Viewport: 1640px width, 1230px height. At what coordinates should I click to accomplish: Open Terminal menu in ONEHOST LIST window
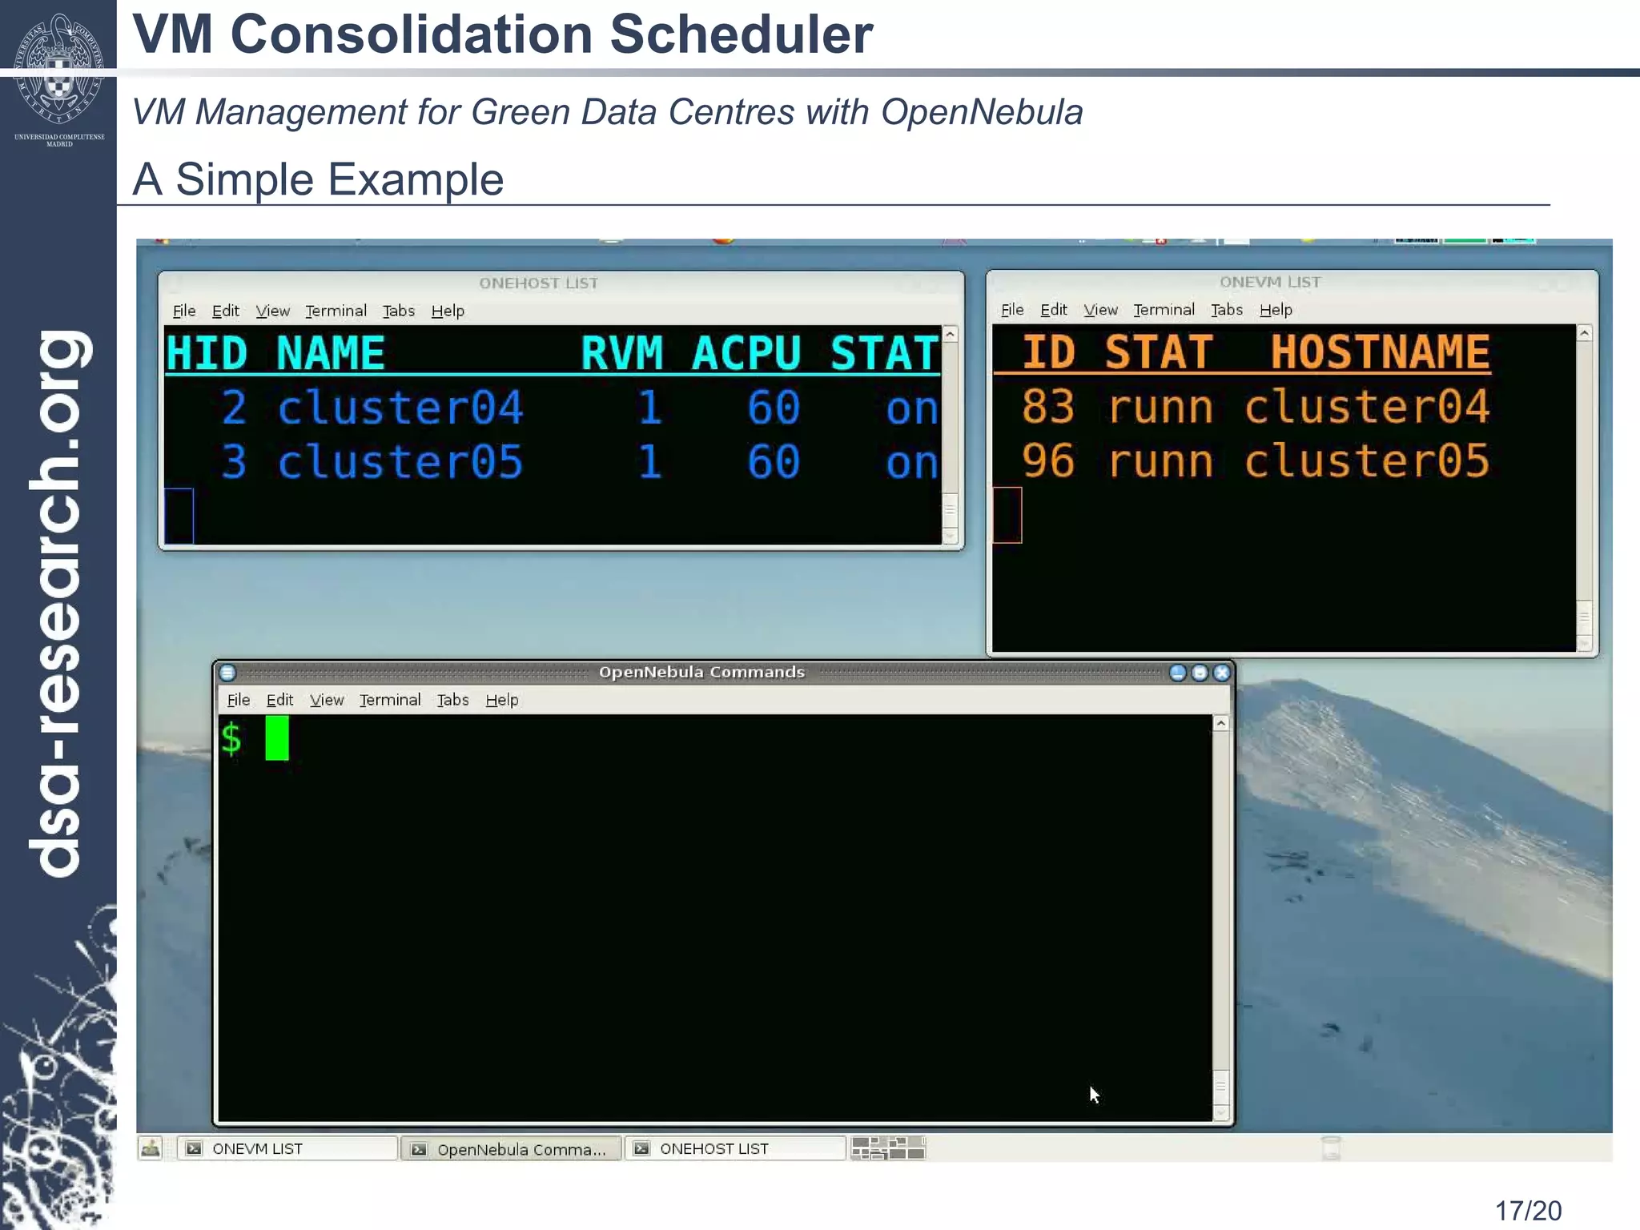click(336, 311)
